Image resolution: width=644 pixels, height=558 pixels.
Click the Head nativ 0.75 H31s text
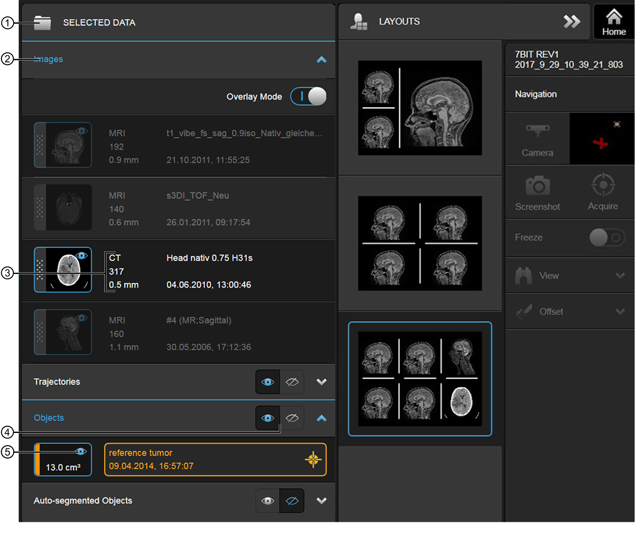pyautogui.click(x=210, y=258)
